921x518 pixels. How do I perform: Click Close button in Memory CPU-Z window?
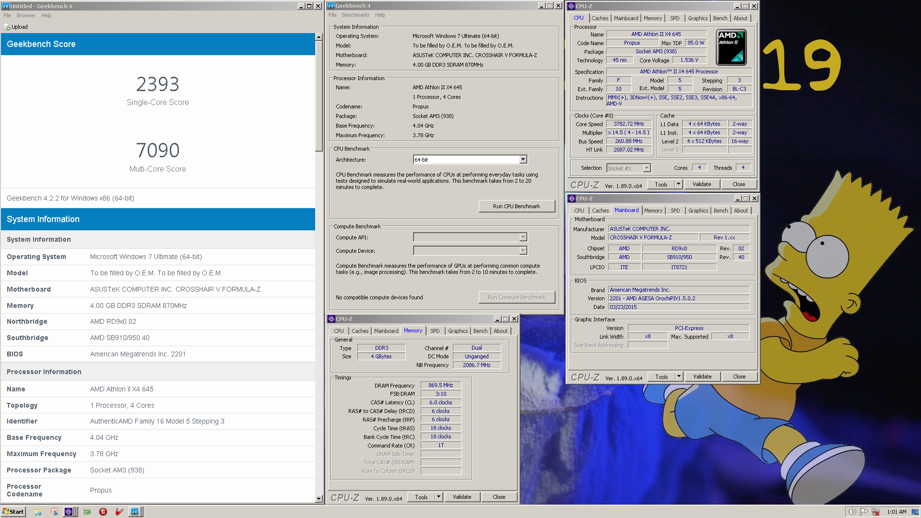[499, 497]
